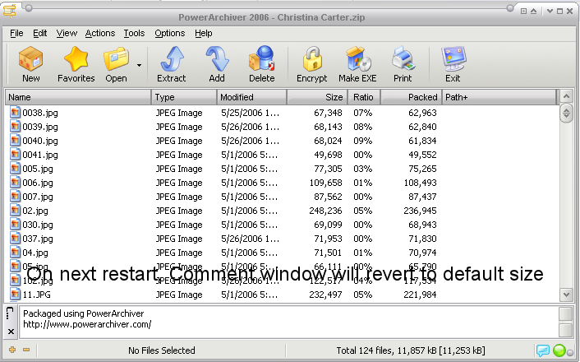
Task: Select file 0039.jpg
Action: point(40,127)
